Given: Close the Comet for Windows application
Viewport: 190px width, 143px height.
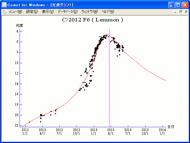Looking at the screenshot, I should [x=185, y=5].
